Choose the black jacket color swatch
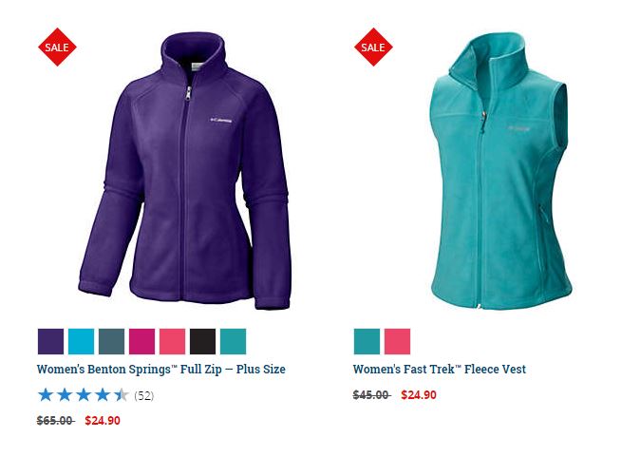Image resolution: width=621 pixels, height=476 pixels. pyautogui.click(x=203, y=341)
